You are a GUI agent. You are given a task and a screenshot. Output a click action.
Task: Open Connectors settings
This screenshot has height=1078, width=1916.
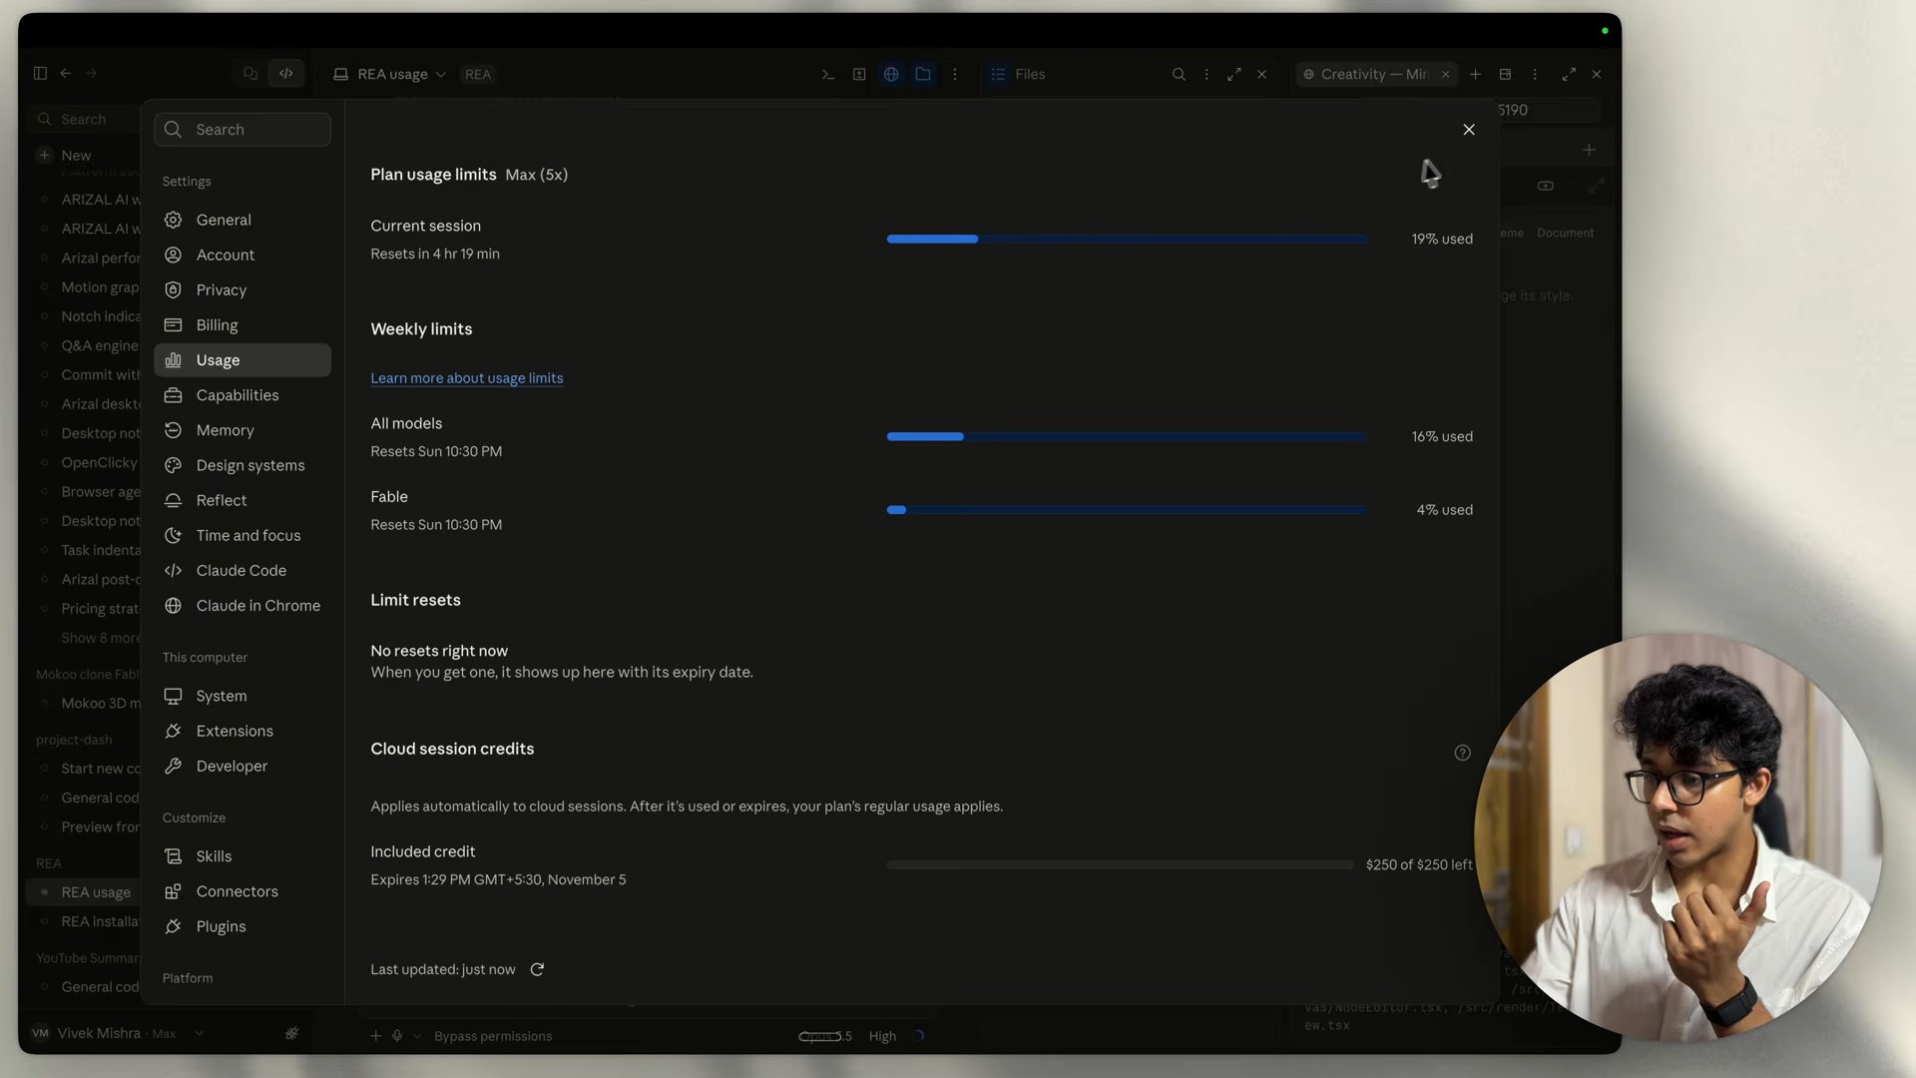pos(241,891)
